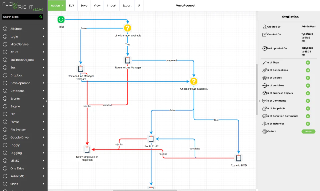
Task: Click info icon beside Database
Action: click(5, 91)
